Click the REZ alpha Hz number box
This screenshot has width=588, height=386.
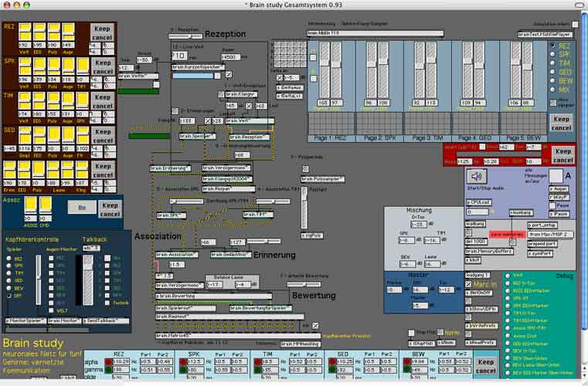click(x=121, y=362)
